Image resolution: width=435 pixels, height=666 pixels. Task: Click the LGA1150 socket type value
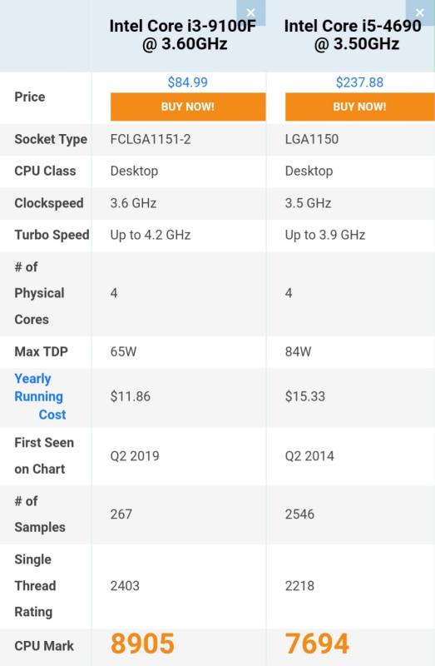312,139
